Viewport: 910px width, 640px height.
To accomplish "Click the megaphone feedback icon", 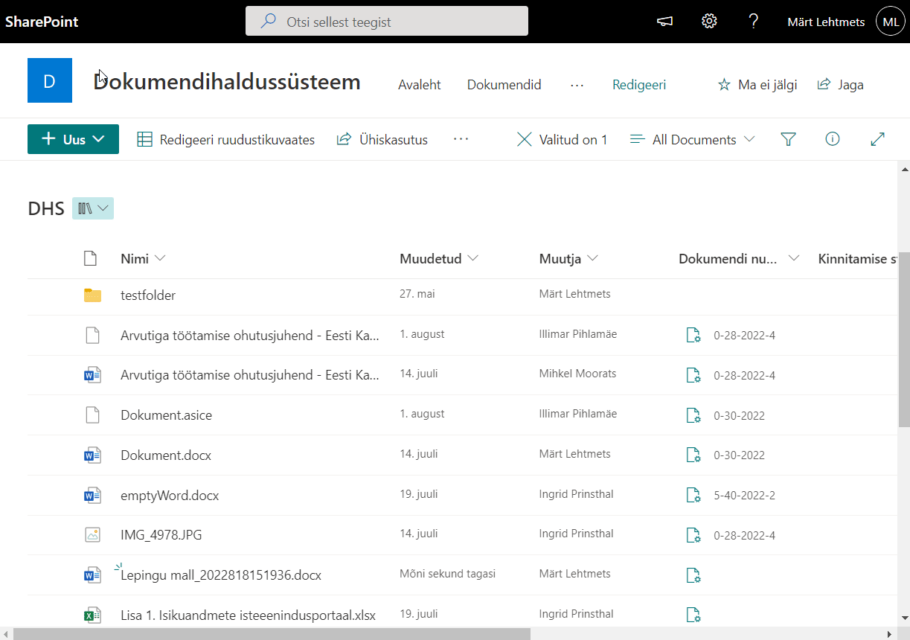I will (664, 22).
